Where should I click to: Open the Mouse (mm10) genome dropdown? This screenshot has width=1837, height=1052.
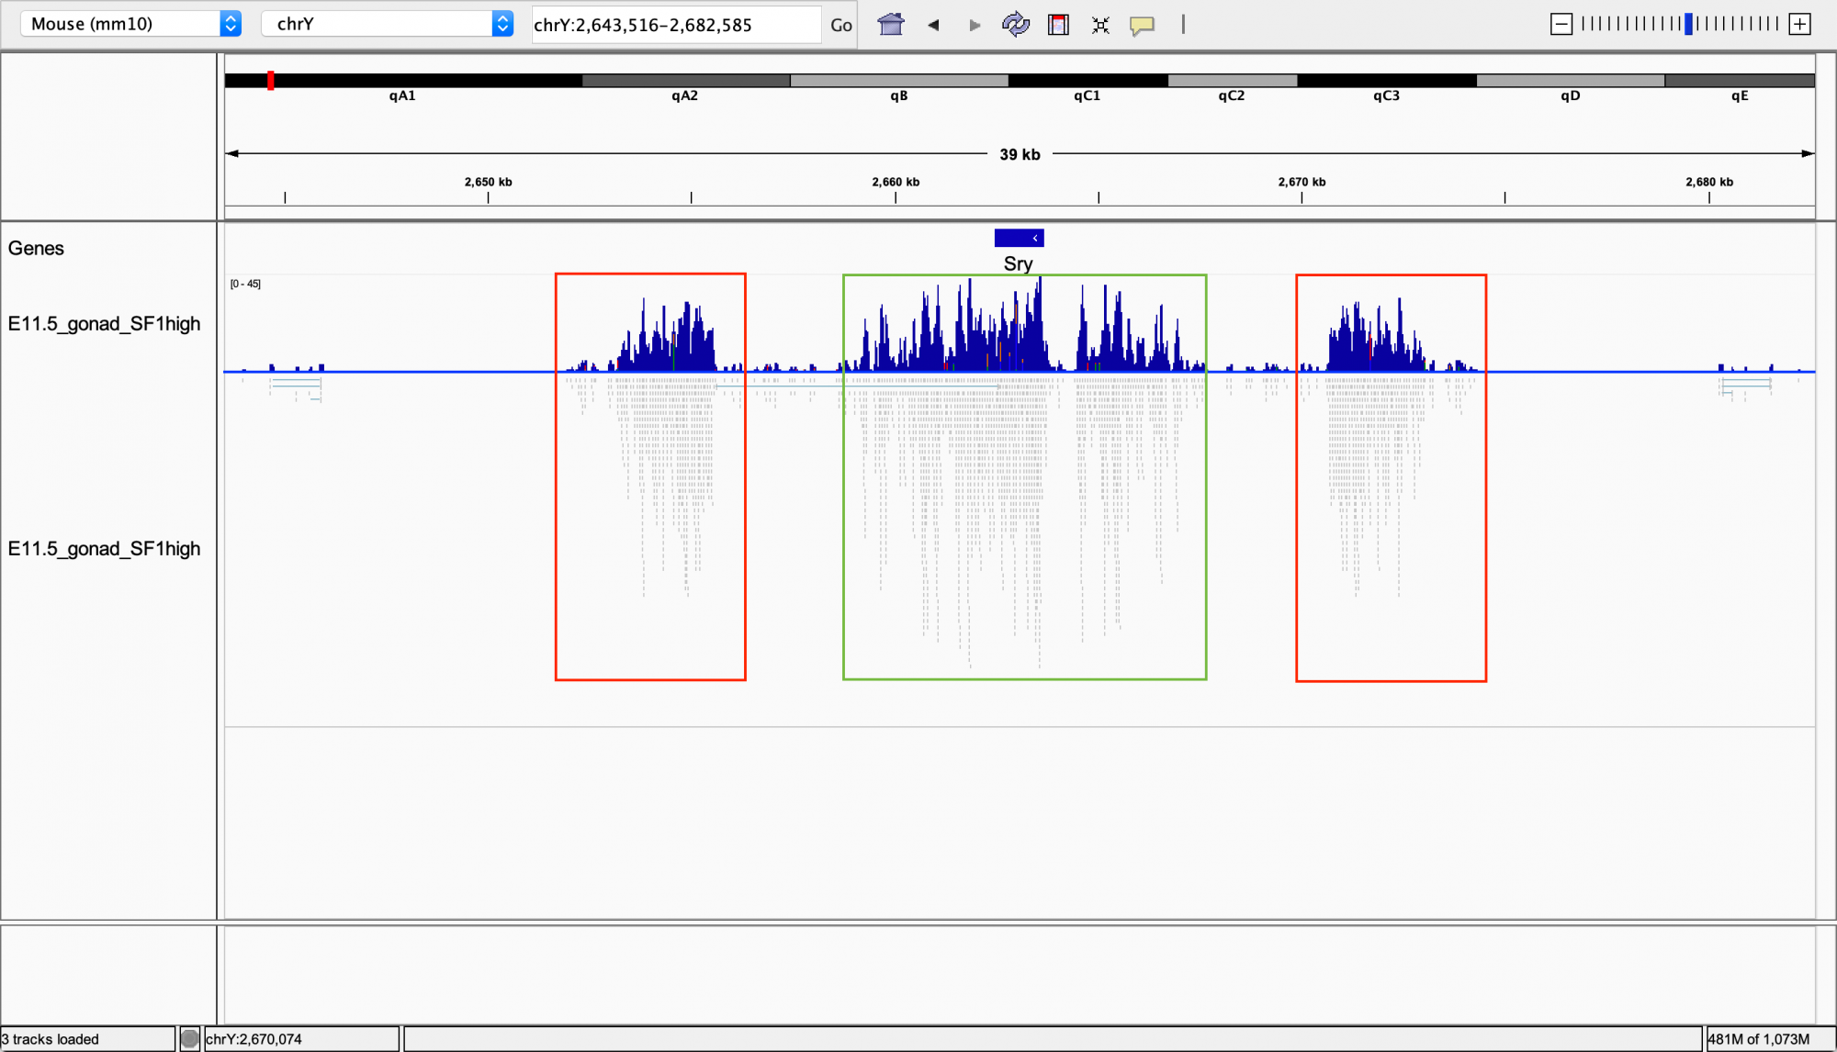click(x=130, y=24)
